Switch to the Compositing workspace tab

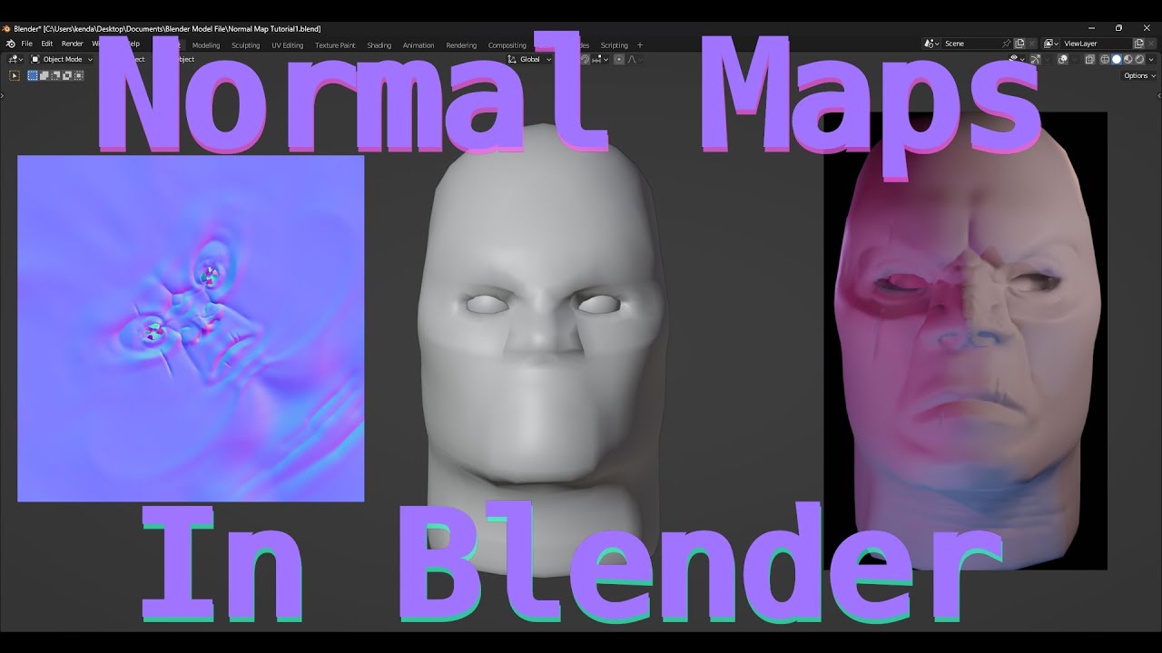pos(507,45)
